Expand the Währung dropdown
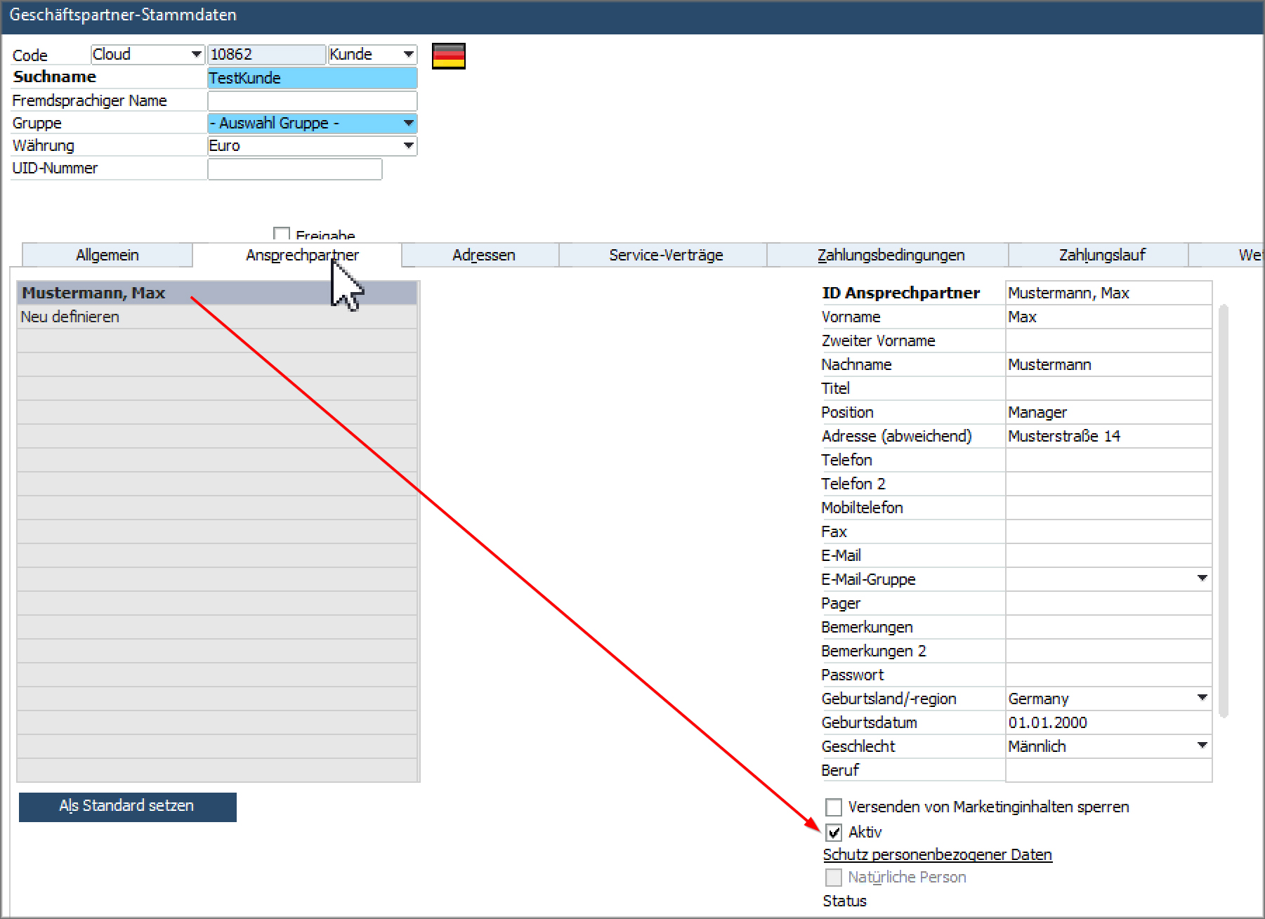This screenshot has height=919, width=1265. (x=408, y=146)
